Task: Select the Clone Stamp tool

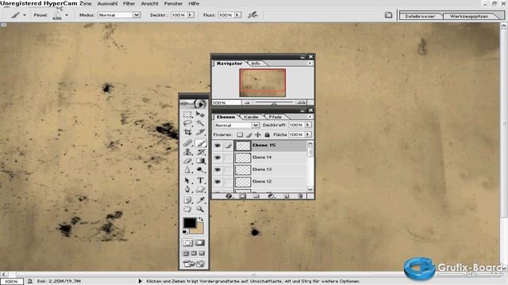Action: pos(187,152)
